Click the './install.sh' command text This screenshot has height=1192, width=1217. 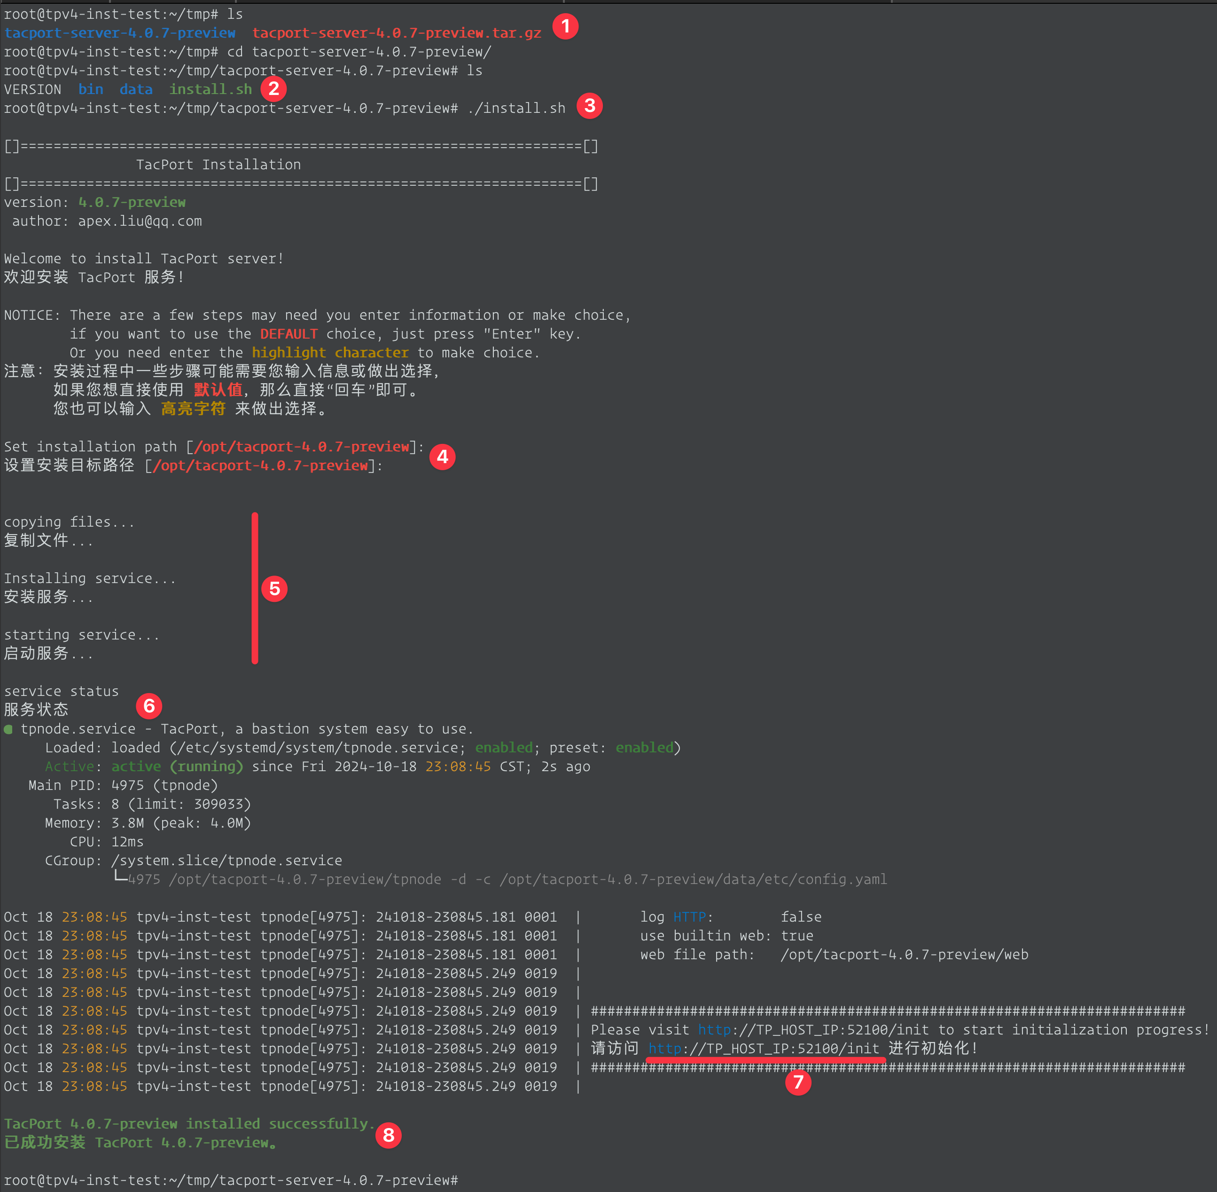pyautogui.click(x=516, y=108)
